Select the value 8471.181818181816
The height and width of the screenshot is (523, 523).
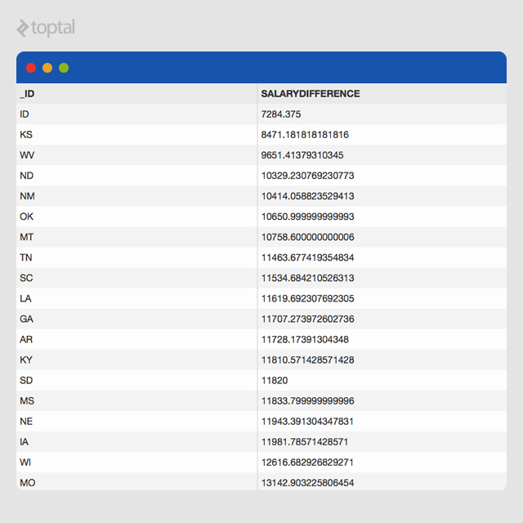pyautogui.click(x=305, y=135)
